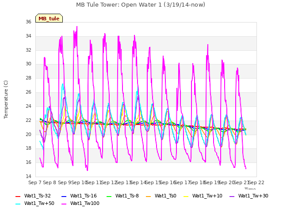Select the Wat1_Tw+30 legend label

tap(253, 196)
